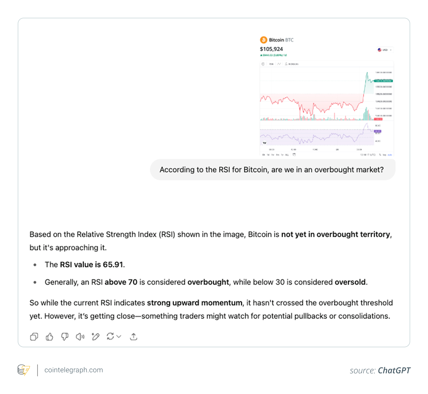Switch to the 1y timeframe

(282, 155)
